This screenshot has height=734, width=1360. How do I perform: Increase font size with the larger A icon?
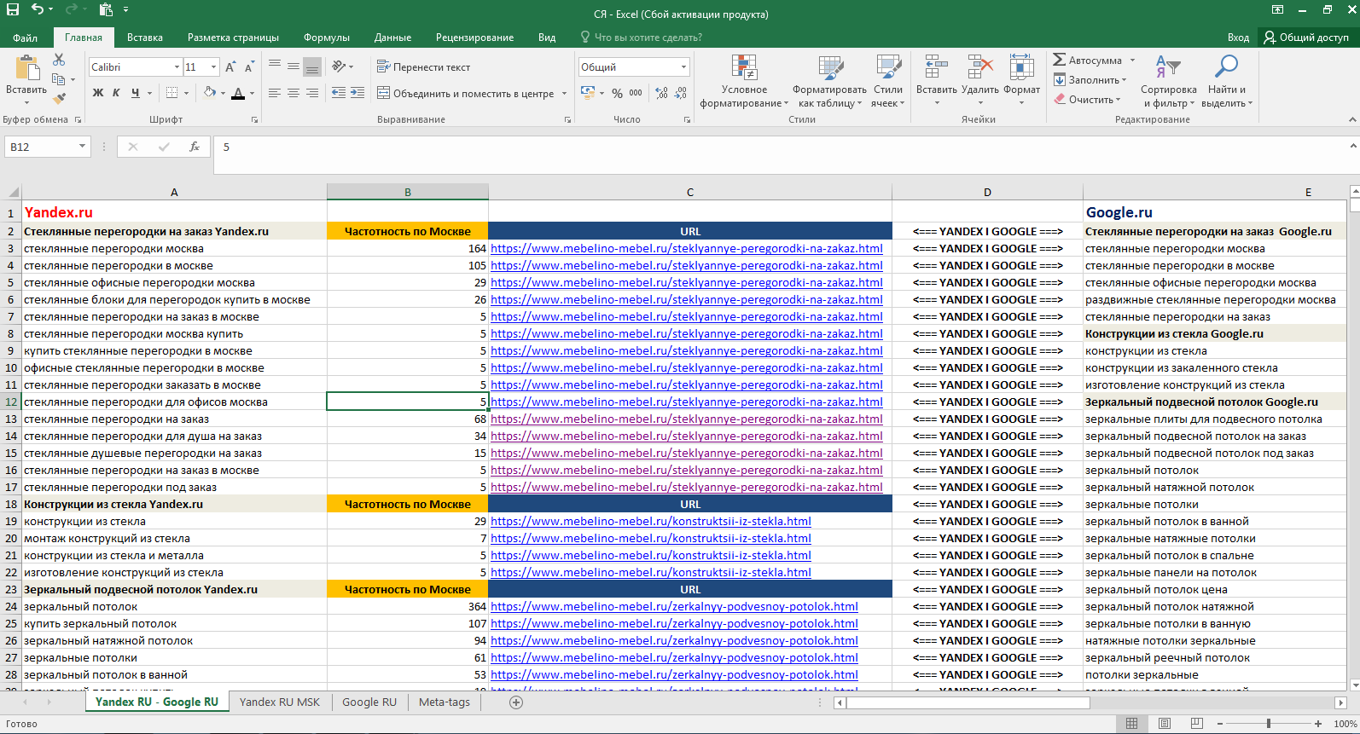coord(230,66)
